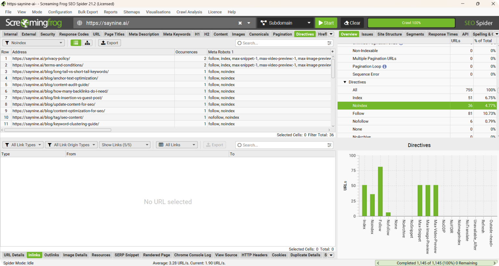499x266 pixels.
Task: Collapse the Directives section in Overview
Action: tap(345, 82)
